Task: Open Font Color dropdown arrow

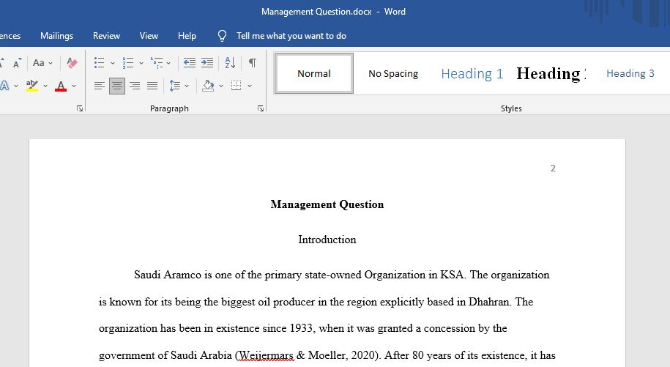Action: click(74, 86)
